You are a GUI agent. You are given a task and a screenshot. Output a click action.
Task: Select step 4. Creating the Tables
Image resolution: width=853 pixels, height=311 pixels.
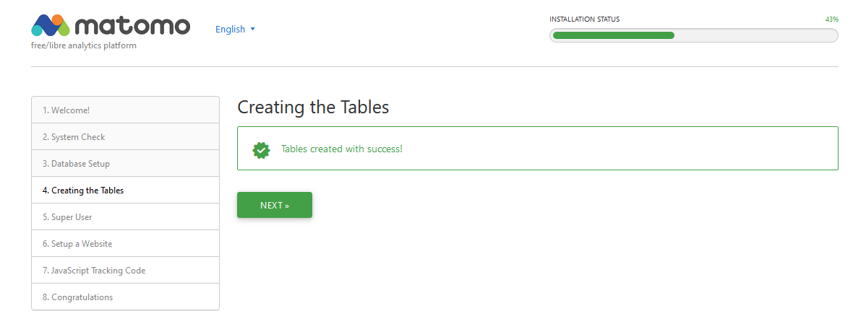click(x=126, y=190)
